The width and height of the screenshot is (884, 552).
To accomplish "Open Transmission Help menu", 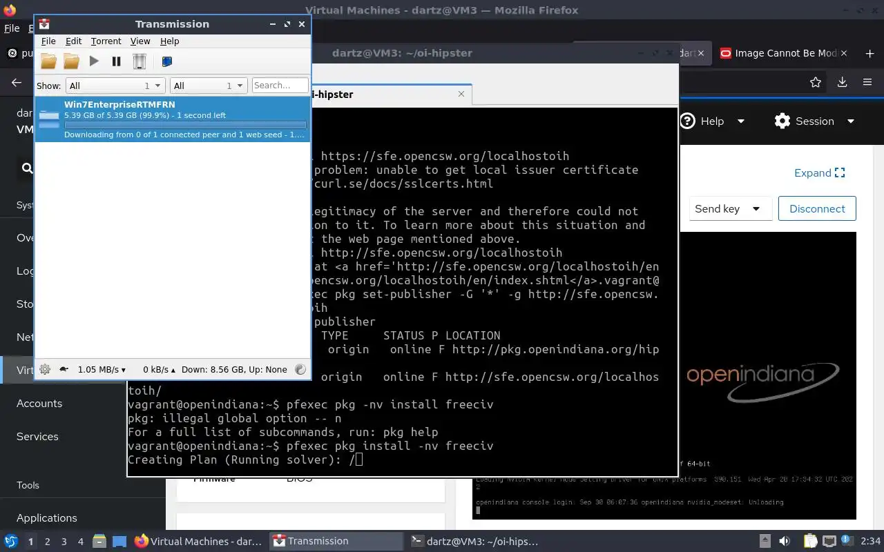I will pos(169,41).
